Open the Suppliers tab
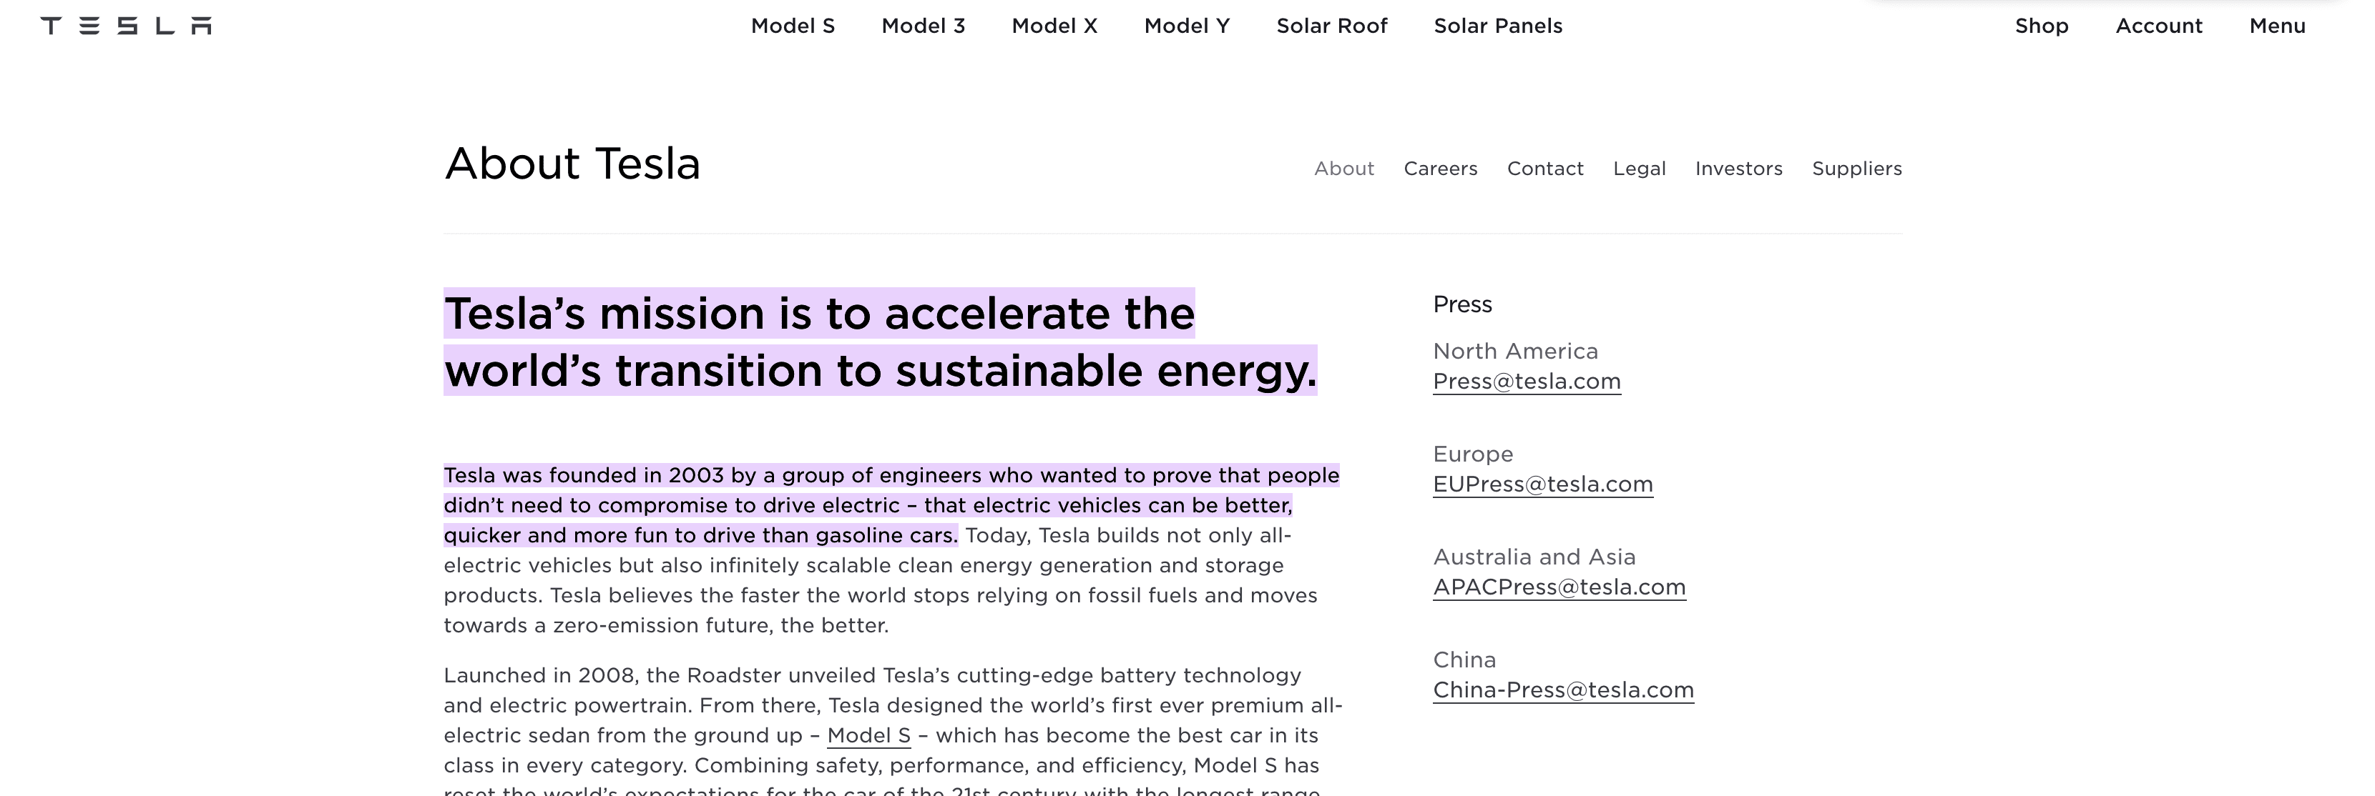The height and width of the screenshot is (796, 2375). (x=1856, y=169)
